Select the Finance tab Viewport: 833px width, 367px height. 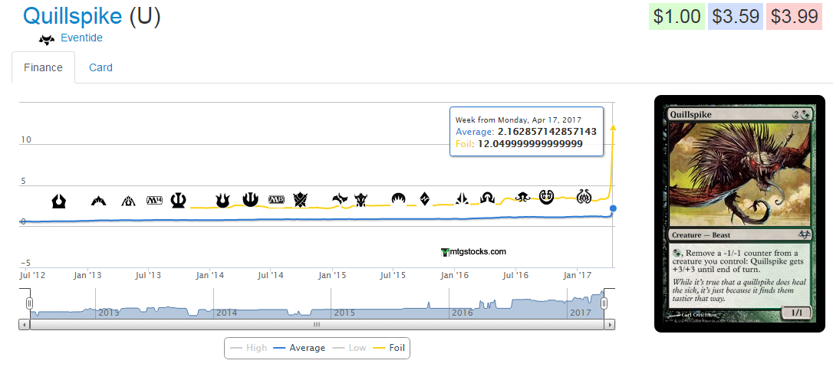[x=43, y=67]
